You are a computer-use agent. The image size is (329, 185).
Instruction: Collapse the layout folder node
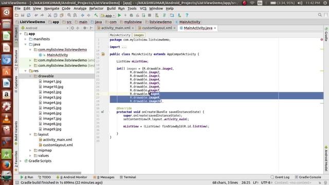pos(30,135)
